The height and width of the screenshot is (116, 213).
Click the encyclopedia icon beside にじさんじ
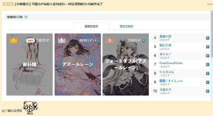point(207,73)
